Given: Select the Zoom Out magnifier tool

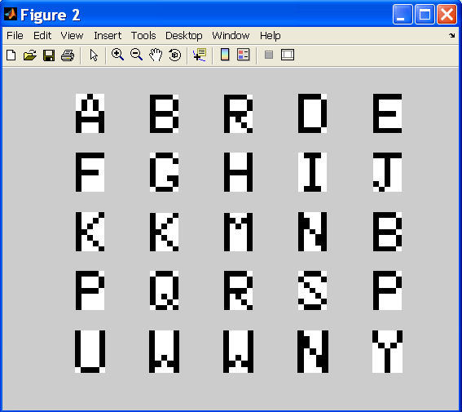Looking at the screenshot, I should click(x=136, y=55).
